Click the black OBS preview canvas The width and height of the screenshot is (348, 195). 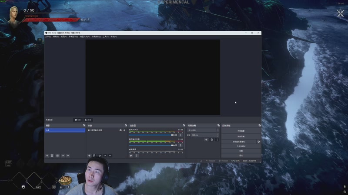(x=153, y=77)
